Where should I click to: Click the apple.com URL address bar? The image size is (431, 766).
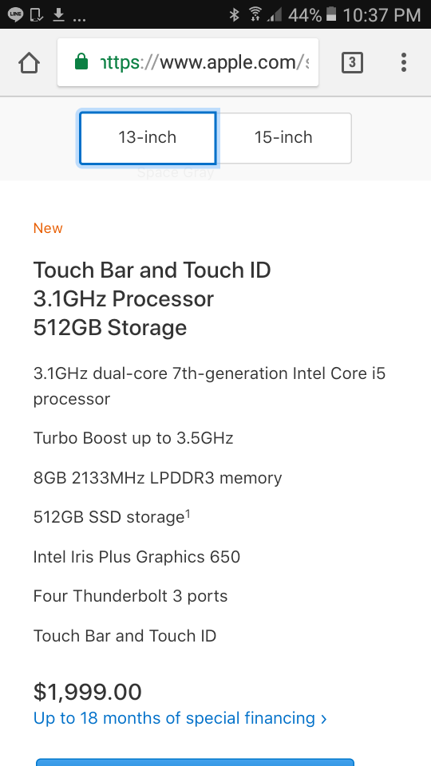(188, 62)
